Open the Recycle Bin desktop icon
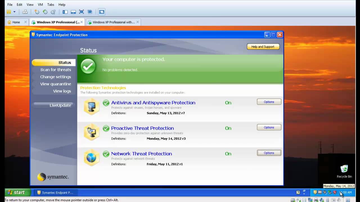Image resolution: width=360 pixels, height=202 pixels. point(344,171)
